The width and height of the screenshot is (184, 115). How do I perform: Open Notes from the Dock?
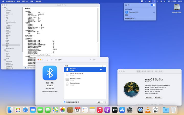[92, 110]
